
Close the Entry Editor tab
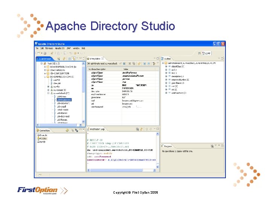click(x=102, y=59)
